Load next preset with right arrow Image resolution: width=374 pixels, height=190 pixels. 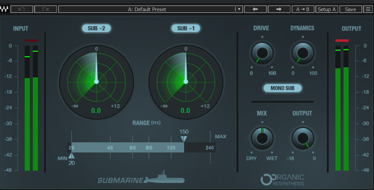279,9
